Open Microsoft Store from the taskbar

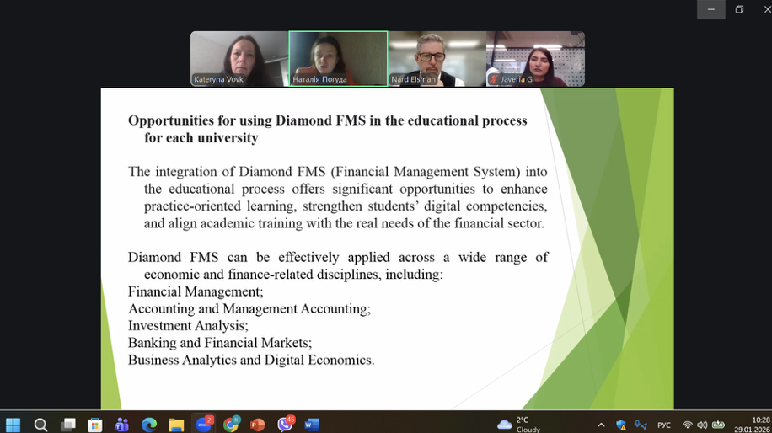[95, 425]
